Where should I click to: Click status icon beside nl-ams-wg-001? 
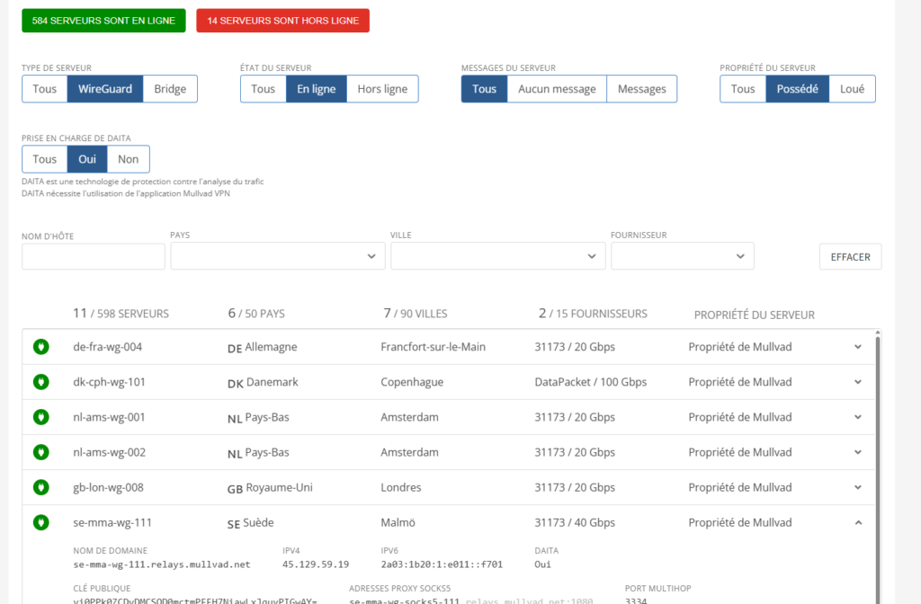click(40, 417)
